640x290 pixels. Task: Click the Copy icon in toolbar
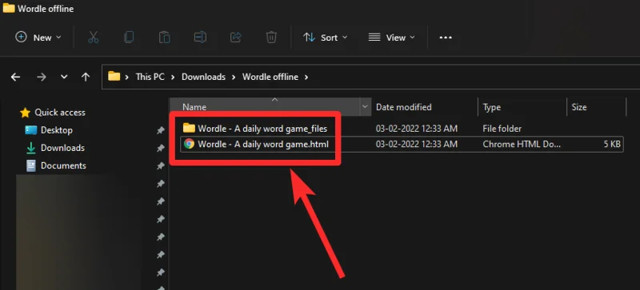point(129,38)
